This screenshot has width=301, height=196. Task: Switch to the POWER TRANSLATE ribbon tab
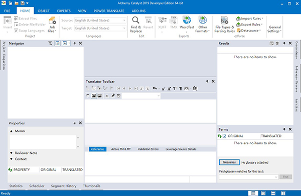109,11
